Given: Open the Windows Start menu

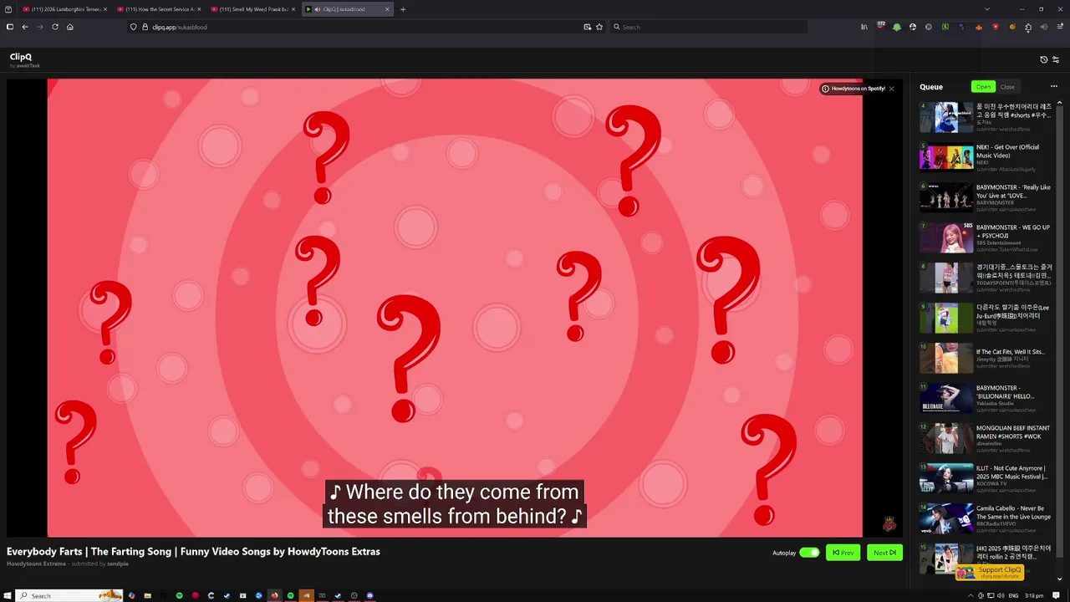Looking at the screenshot, I should (8, 595).
